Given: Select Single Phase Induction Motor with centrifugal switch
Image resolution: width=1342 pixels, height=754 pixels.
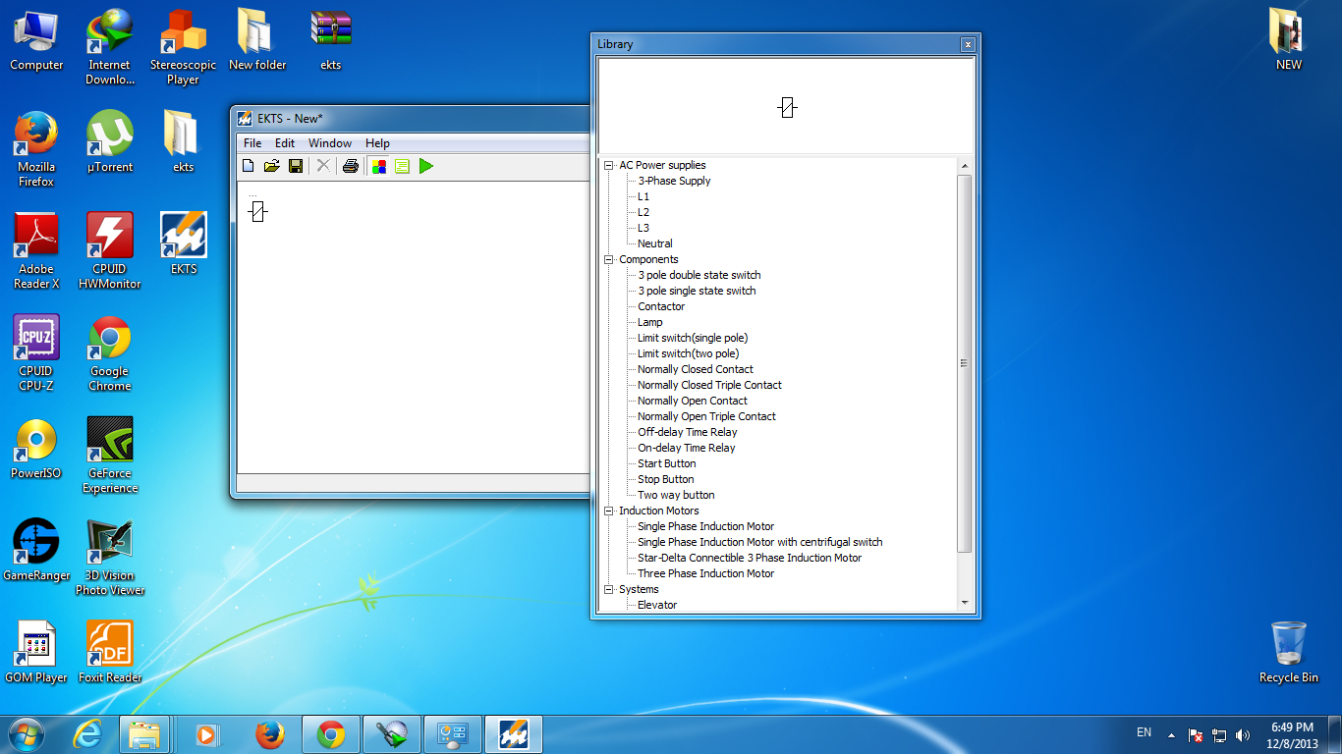Looking at the screenshot, I should click(x=760, y=542).
